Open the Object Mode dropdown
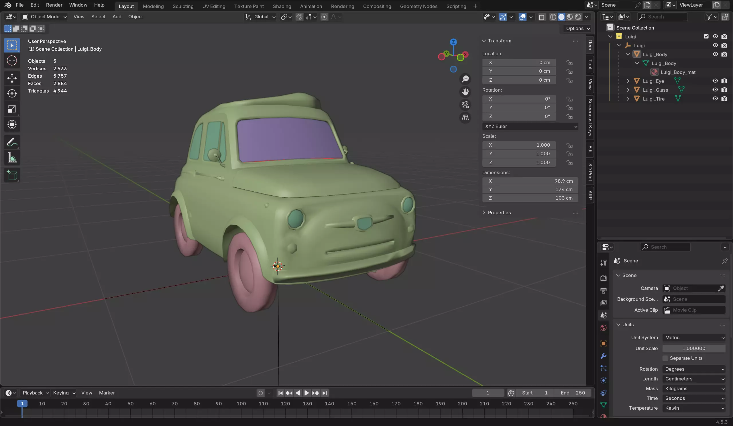The height and width of the screenshot is (426, 733). click(x=44, y=17)
